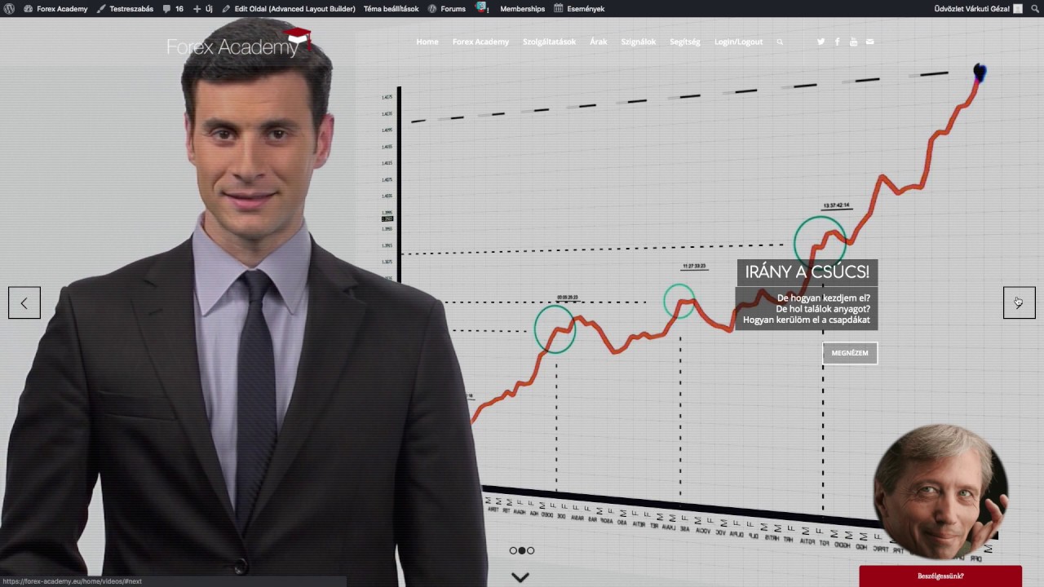Open Twitter social icon
This screenshot has width=1044, height=587.
[x=821, y=42]
